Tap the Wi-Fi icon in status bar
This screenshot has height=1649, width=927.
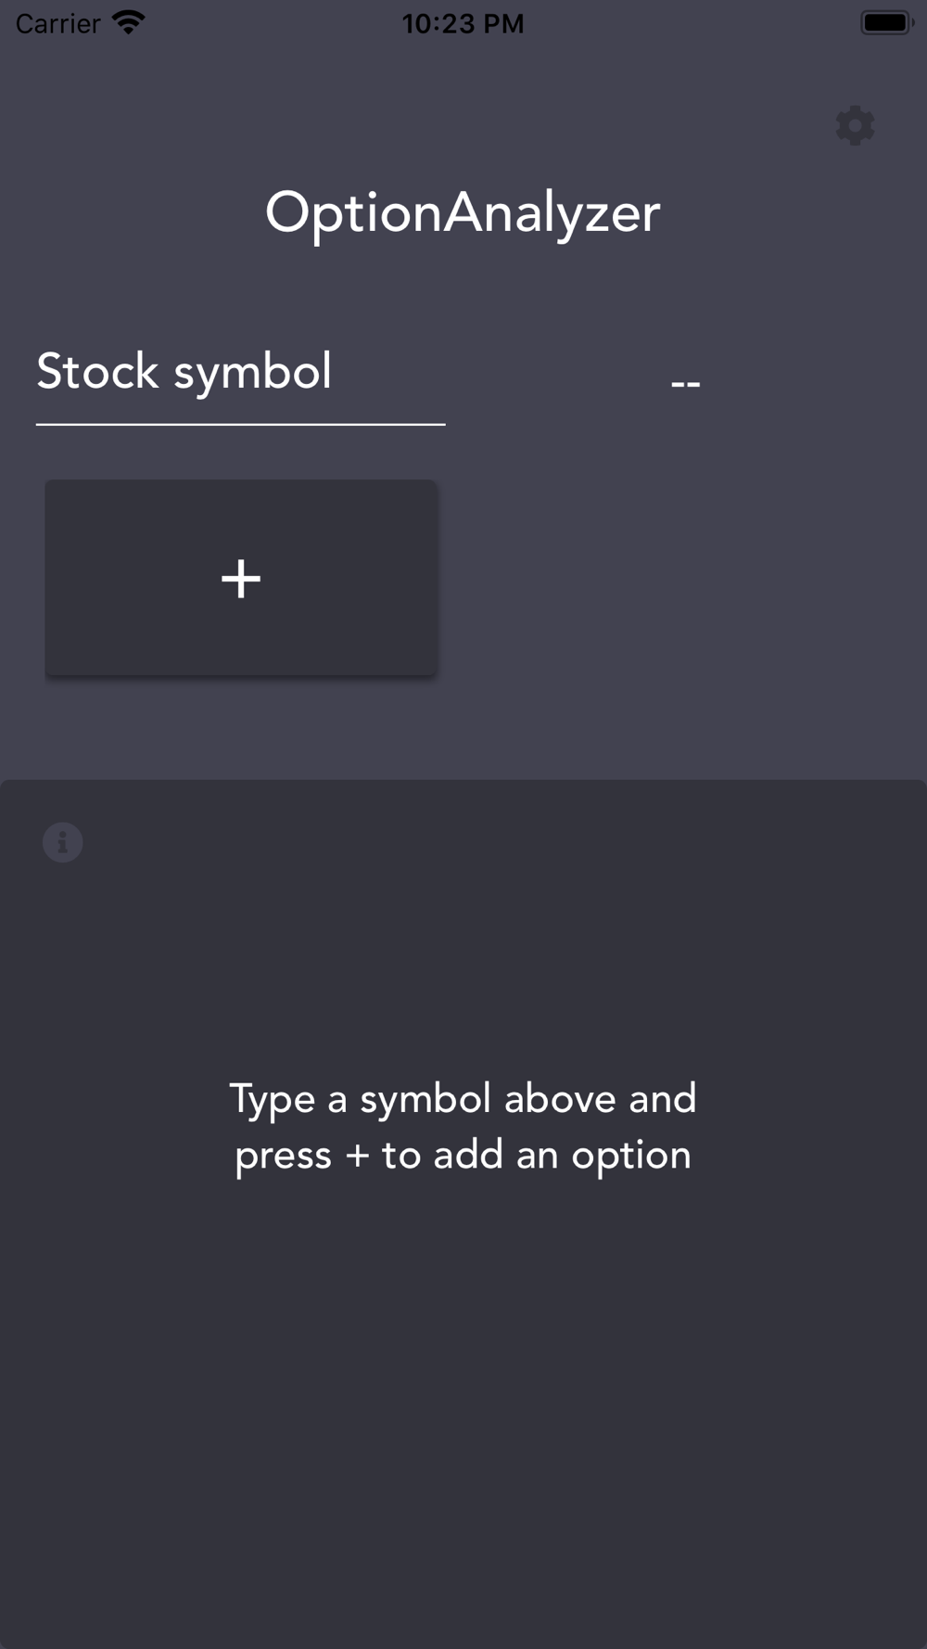pos(129,22)
